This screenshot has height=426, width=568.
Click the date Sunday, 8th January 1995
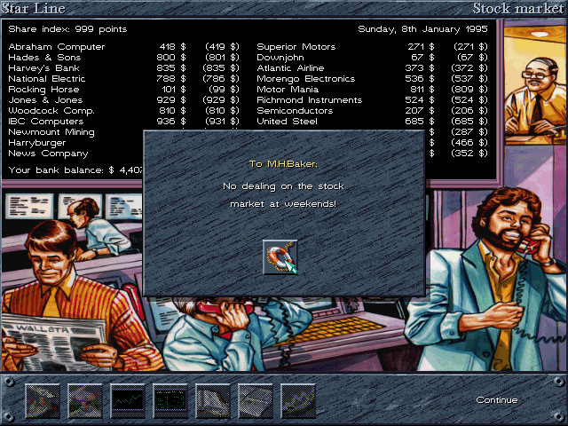(422, 29)
